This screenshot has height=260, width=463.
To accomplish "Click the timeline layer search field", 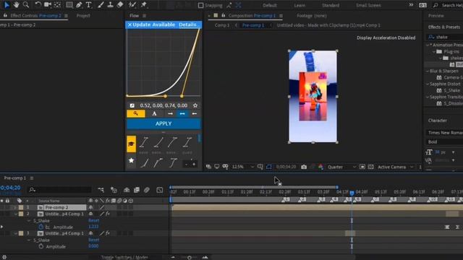I will pos(60,189).
